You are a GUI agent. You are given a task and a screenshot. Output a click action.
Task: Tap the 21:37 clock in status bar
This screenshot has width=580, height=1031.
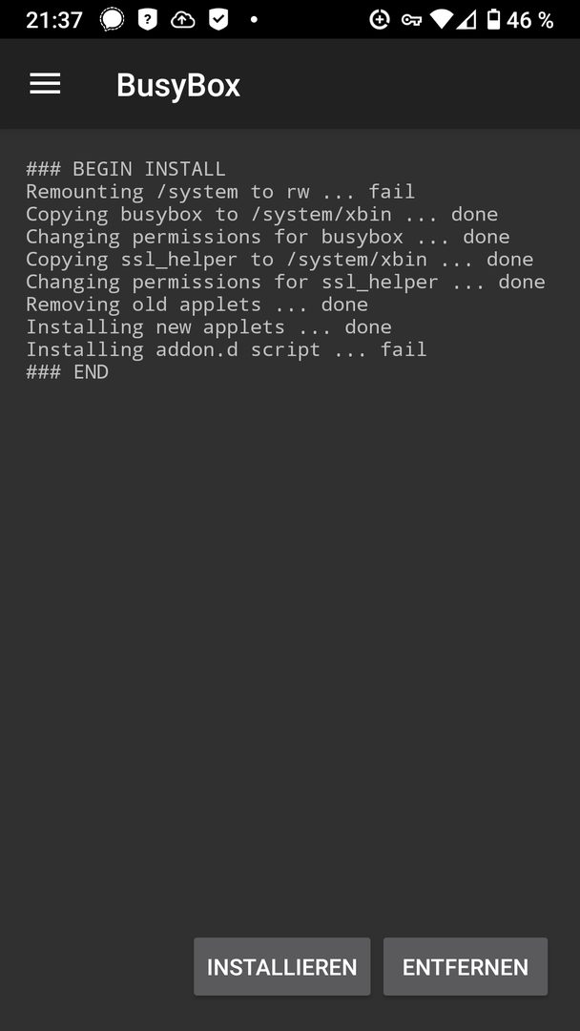click(x=54, y=20)
